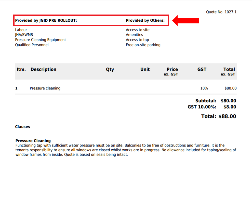Screen dimensions: 252x198
Task: Click the 'Clauses' heading
Action: tap(22, 127)
